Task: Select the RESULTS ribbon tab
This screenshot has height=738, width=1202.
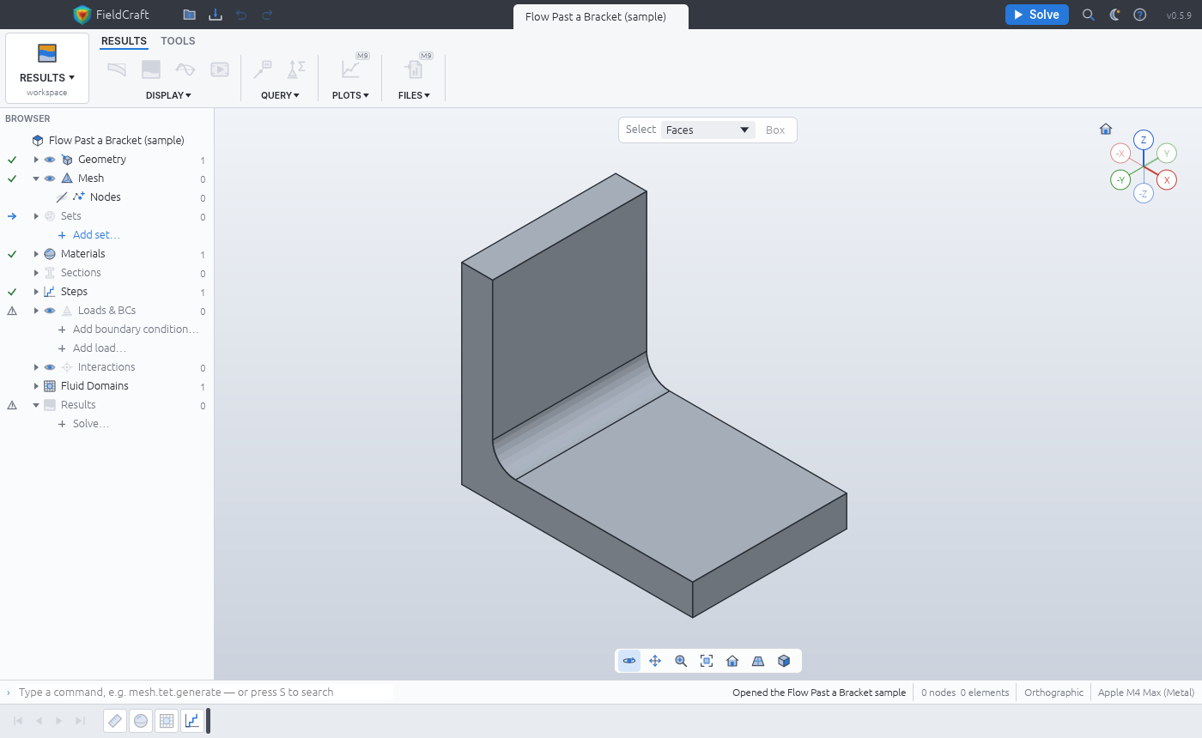Action: pos(124,41)
